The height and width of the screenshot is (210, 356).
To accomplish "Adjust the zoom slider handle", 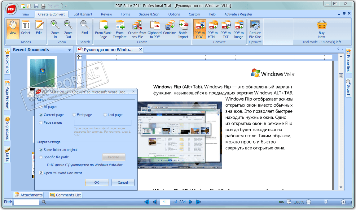I will tap(326, 202).
